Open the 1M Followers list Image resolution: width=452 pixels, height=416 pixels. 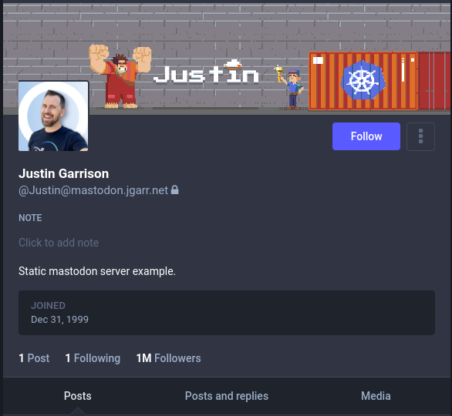[x=168, y=358]
